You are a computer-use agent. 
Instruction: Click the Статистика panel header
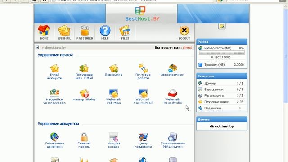point(222,76)
